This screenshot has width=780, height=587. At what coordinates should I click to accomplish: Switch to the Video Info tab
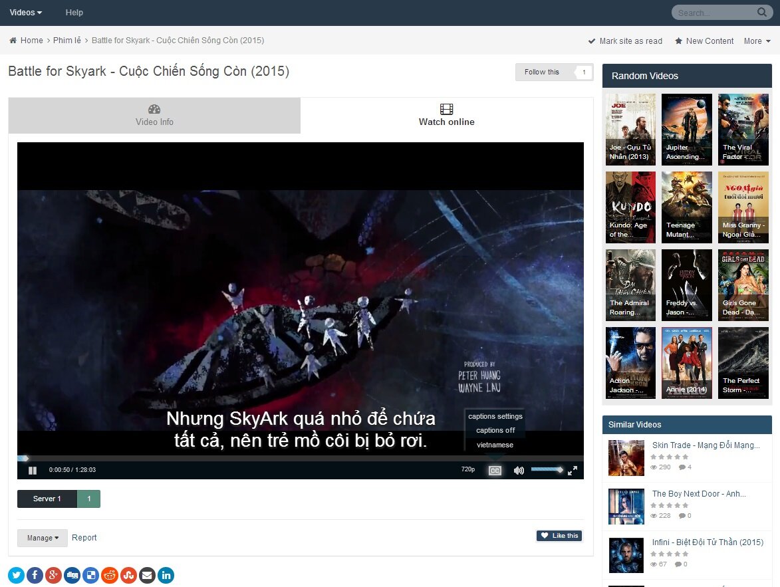point(154,116)
